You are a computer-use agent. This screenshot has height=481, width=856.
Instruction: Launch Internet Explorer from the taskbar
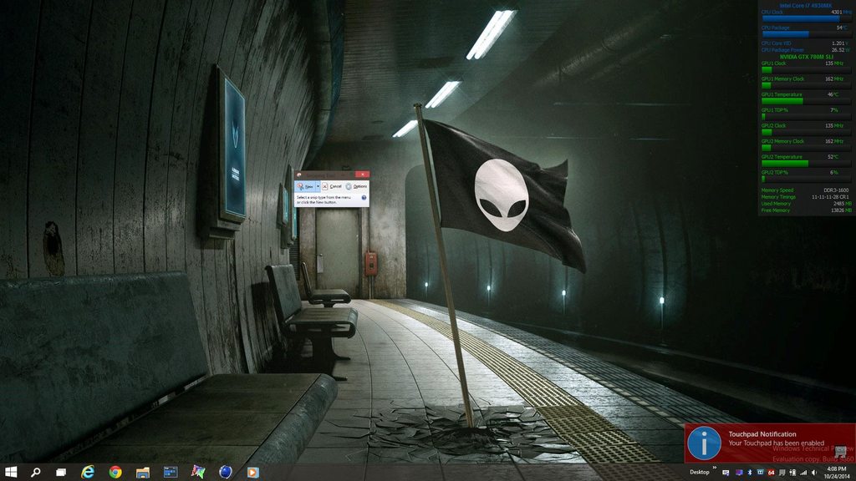pyautogui.click(x=88, y=472)
